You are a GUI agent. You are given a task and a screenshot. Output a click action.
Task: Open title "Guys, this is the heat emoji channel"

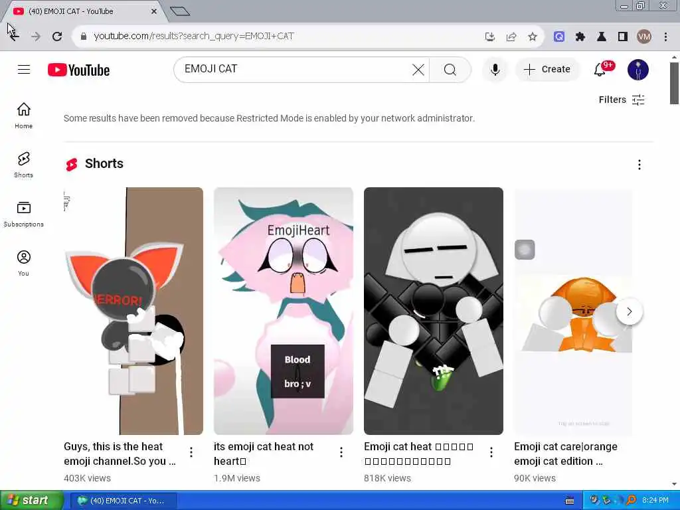[120, 454]
